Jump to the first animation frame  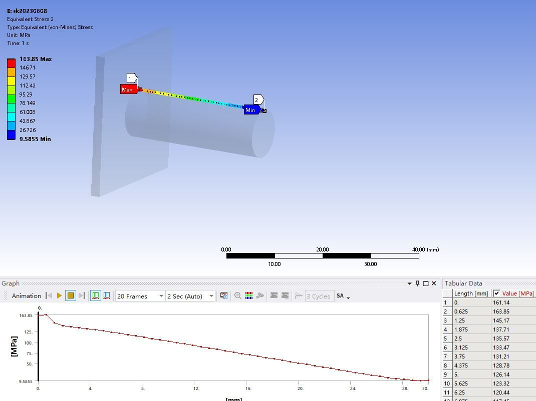click(49, 295)
